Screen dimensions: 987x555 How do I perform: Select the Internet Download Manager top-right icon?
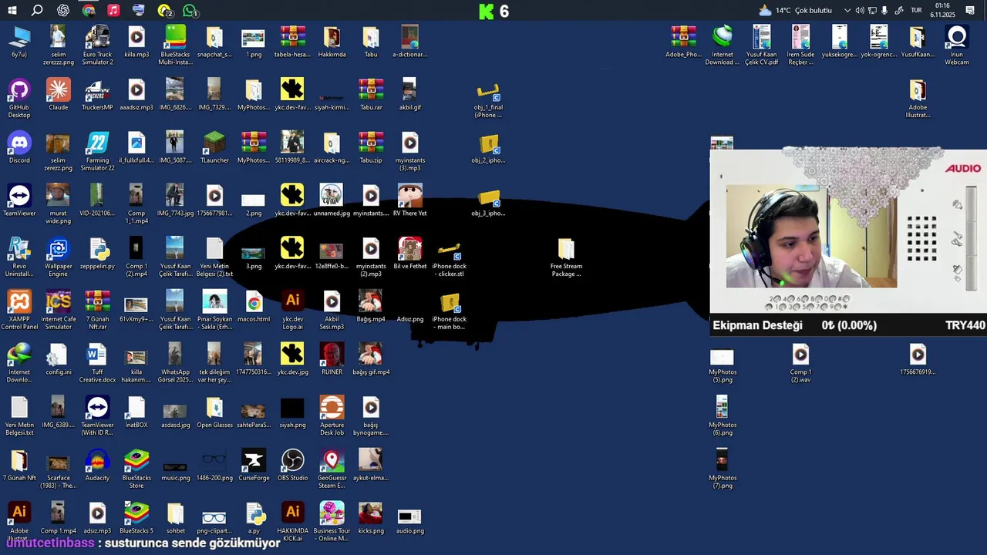pos(723,45)
